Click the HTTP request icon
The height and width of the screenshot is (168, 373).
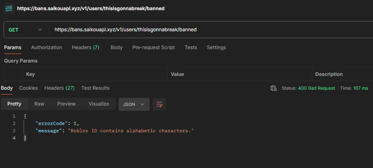(9, 9)
